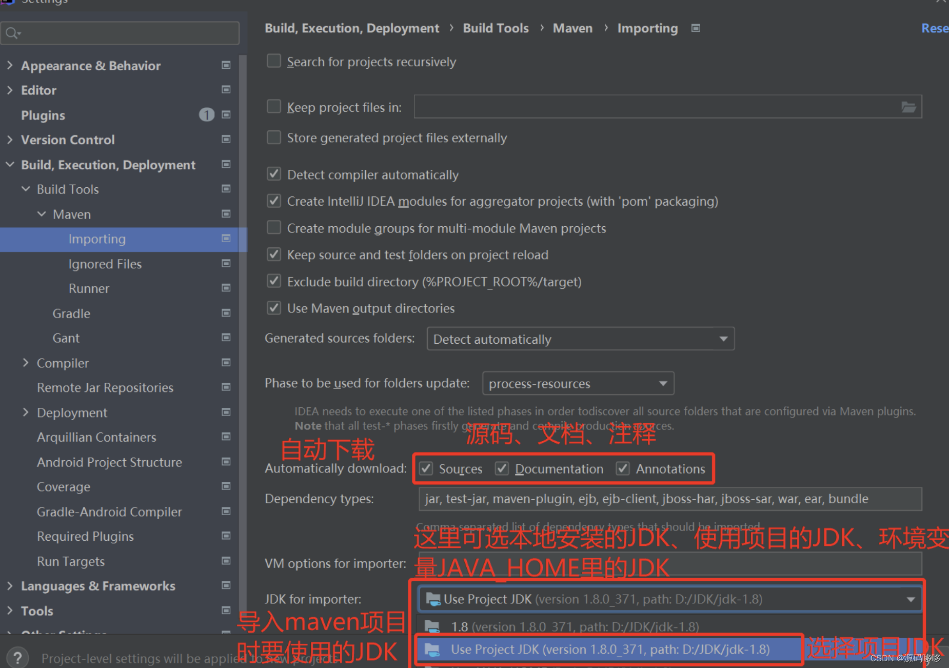The height and width of the screenshot is (668, 949).
Task: Click the project-level icon beside Plugins
Action: click(x=226, y=115)
